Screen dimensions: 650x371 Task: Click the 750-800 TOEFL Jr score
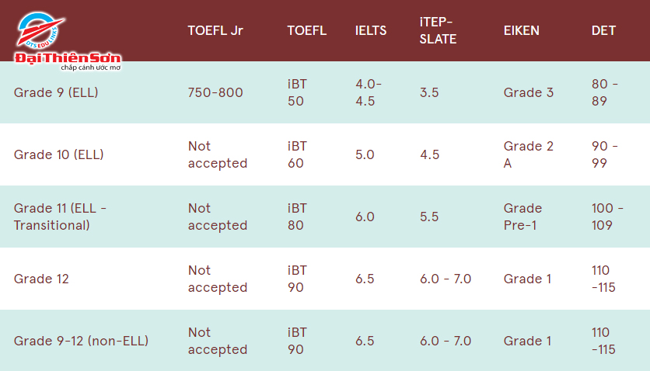pyautogui.click(x=215, y=93)
